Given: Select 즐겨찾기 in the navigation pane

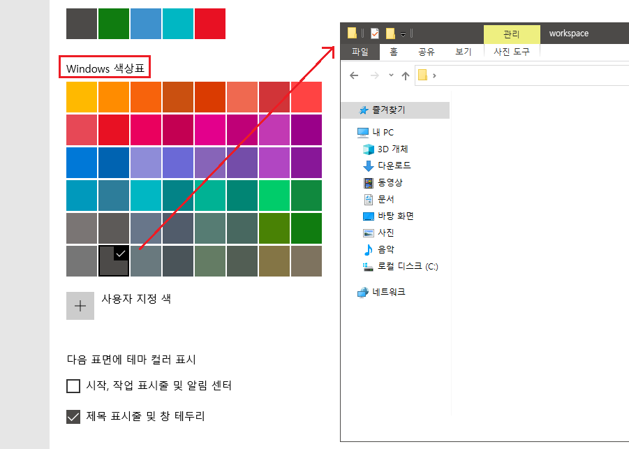Looking at the screenshot, I should point(395,110).
